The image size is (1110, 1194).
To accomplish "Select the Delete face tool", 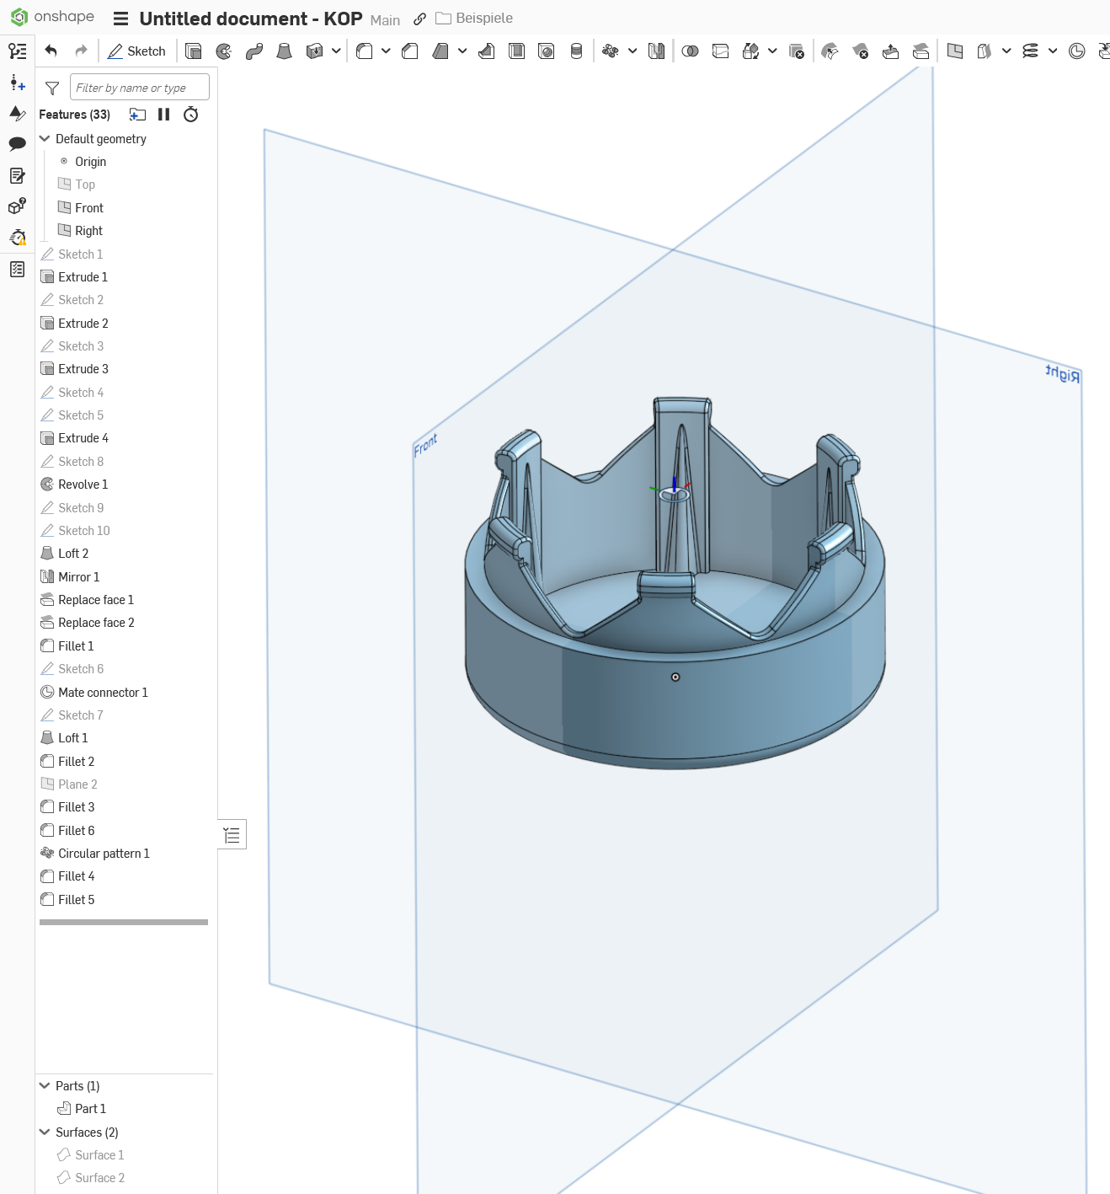I will point(861,51).
